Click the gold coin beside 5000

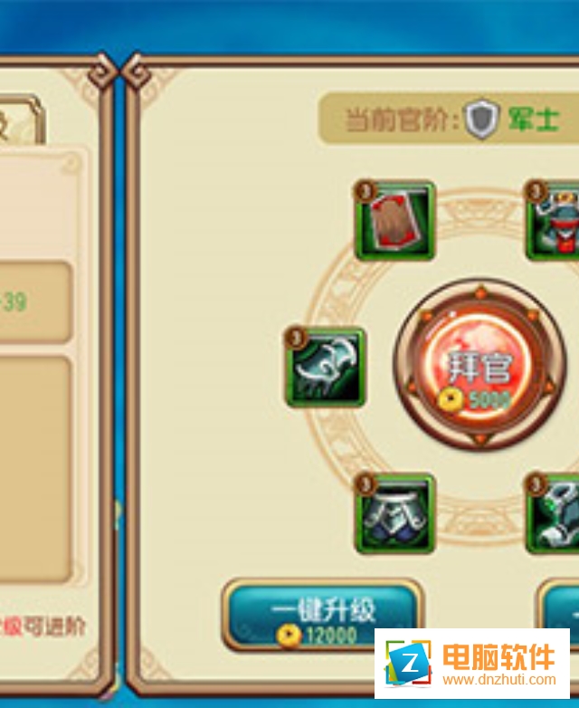point(451,398)
